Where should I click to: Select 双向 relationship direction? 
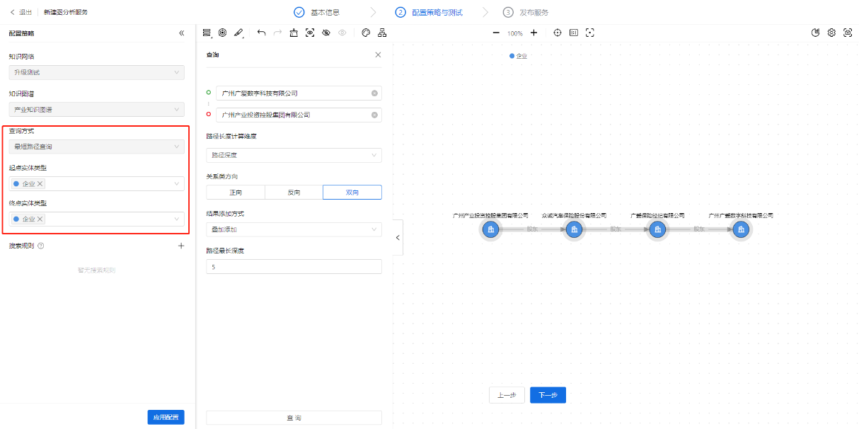point(352,193)
